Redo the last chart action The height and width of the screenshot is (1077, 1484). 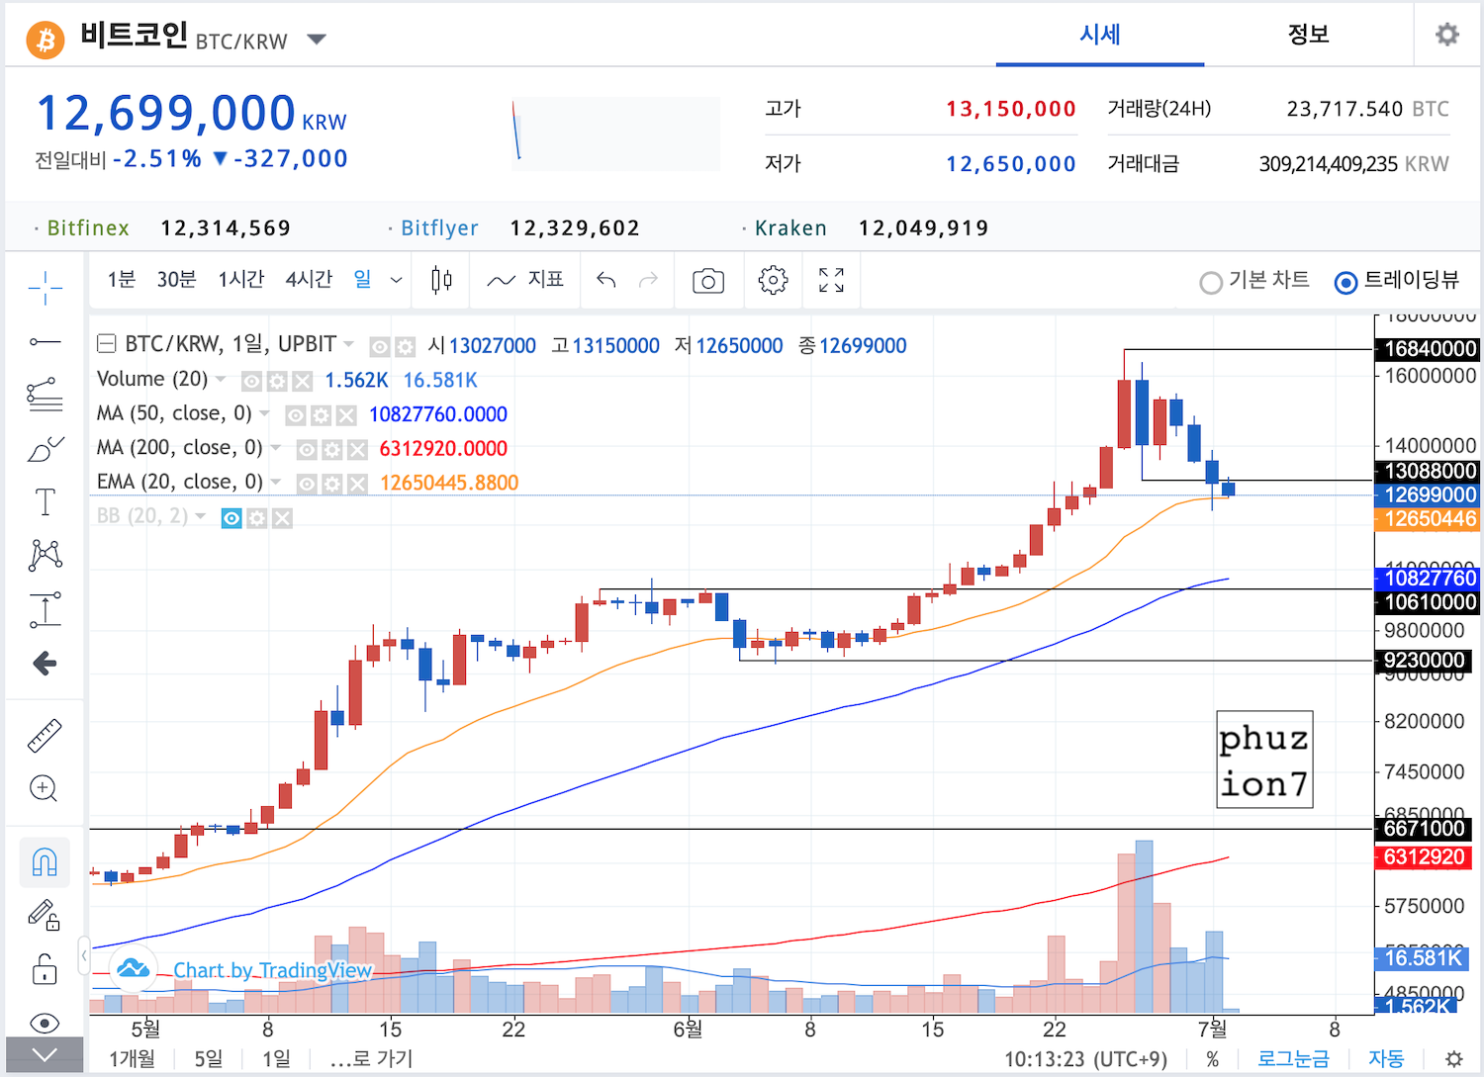click(648, 281)
